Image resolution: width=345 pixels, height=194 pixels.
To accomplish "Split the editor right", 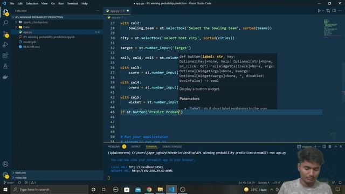I will coord(334,11).
